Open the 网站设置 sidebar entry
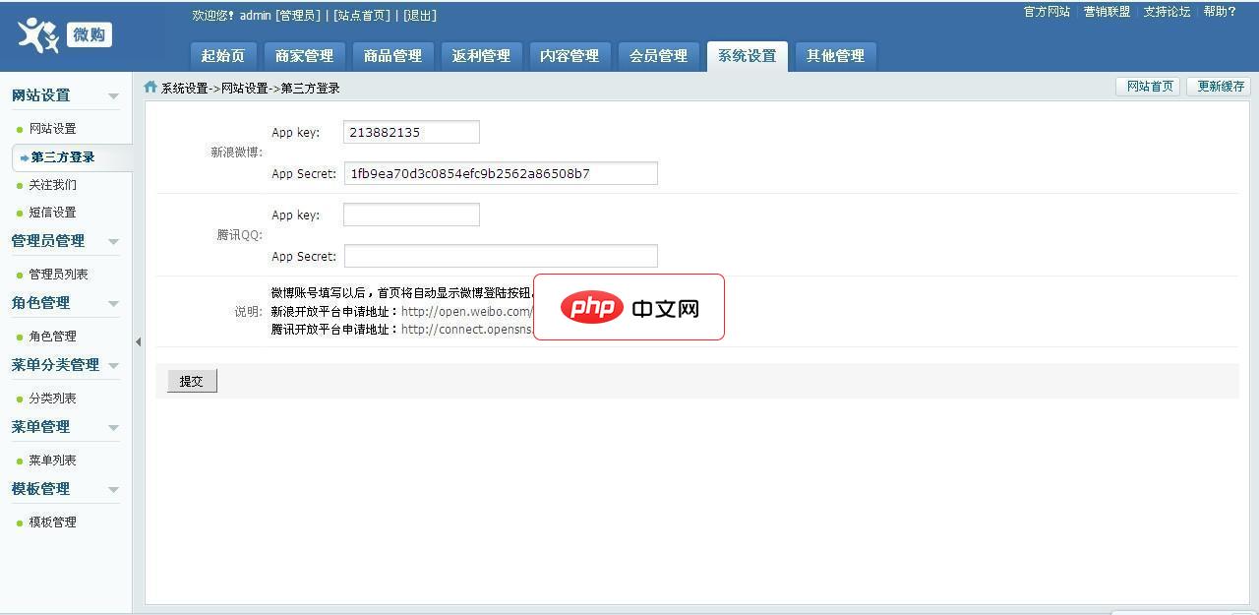The height and width of the screenshot is (615, 1259). pyautogui.click(x=50, y=127)
